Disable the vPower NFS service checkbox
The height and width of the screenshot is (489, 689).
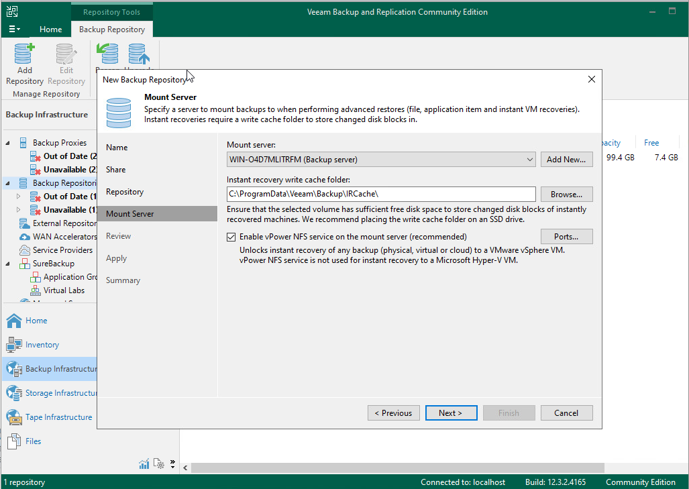click(231, 237)
